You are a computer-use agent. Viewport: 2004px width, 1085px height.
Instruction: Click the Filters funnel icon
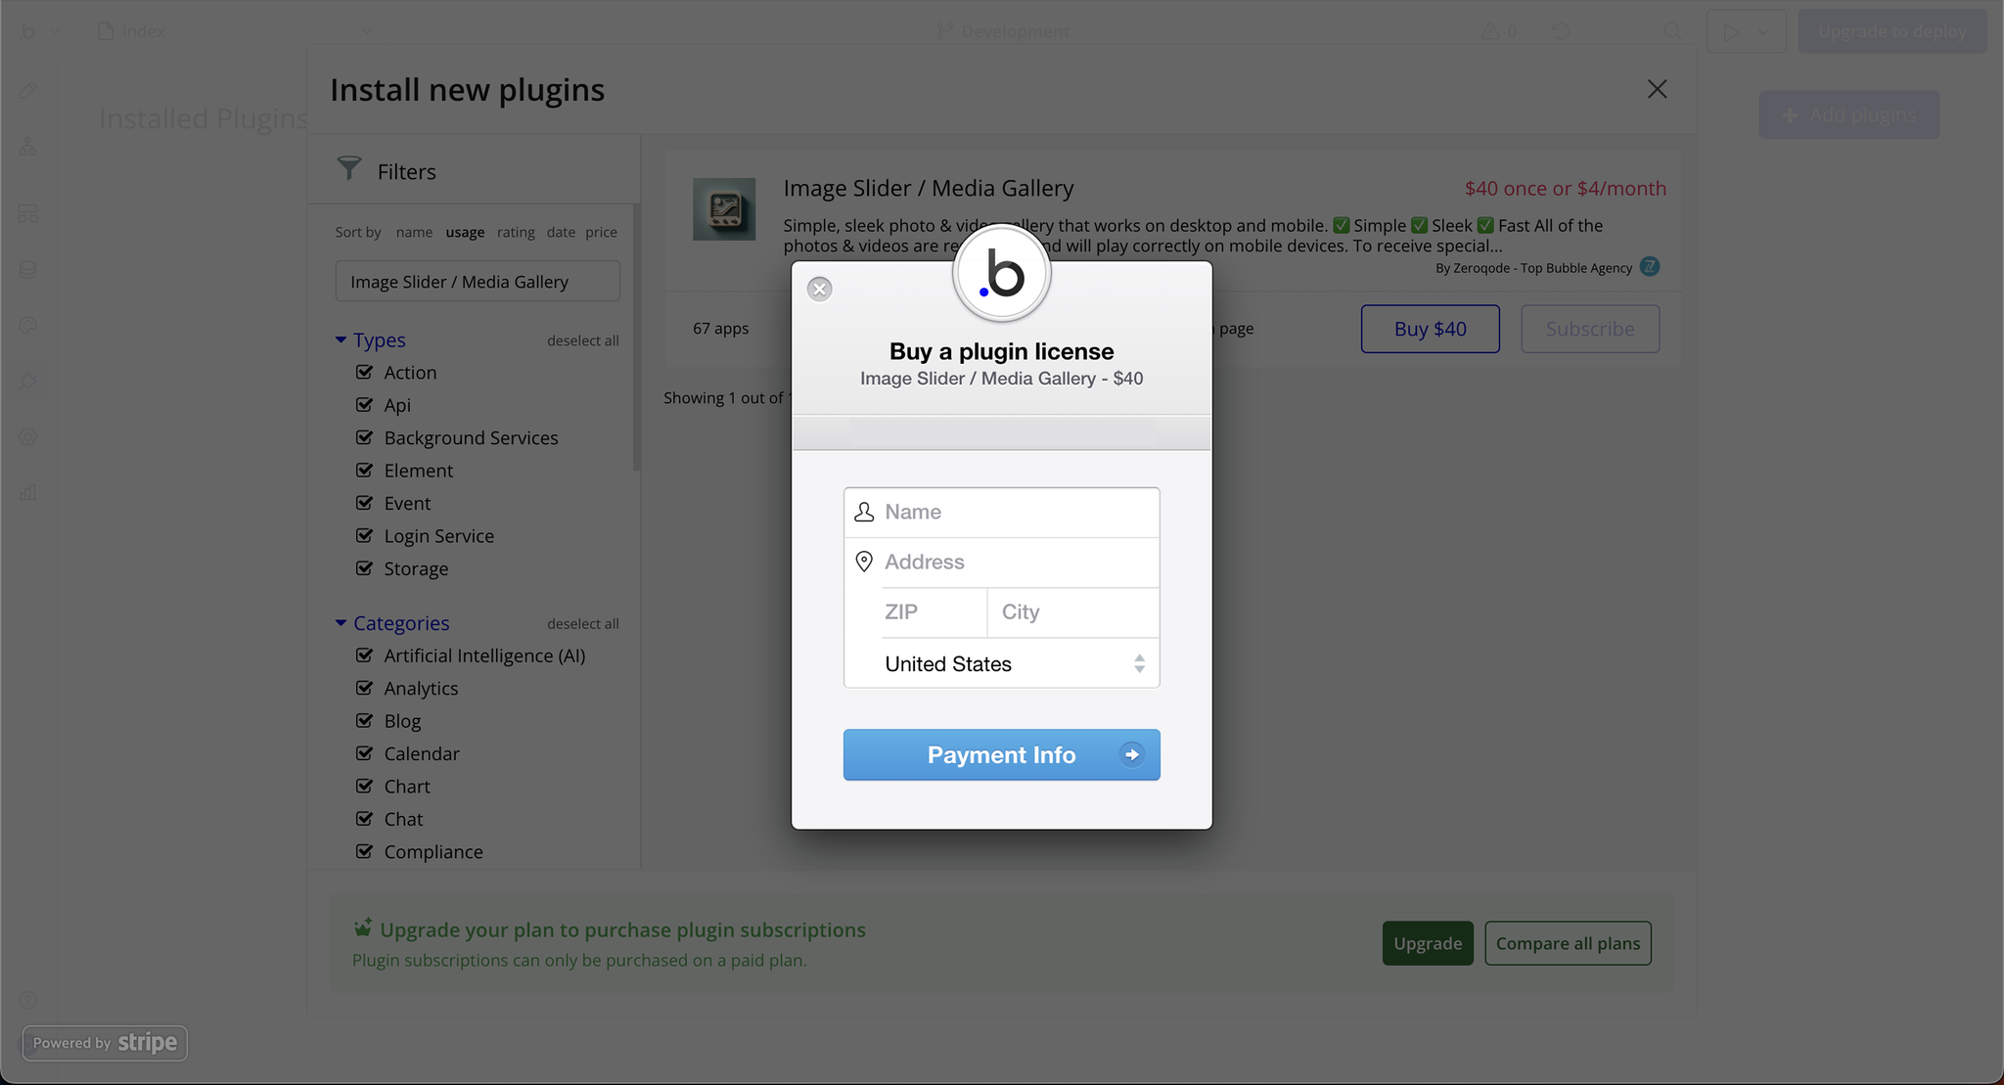tap(349, 168)
